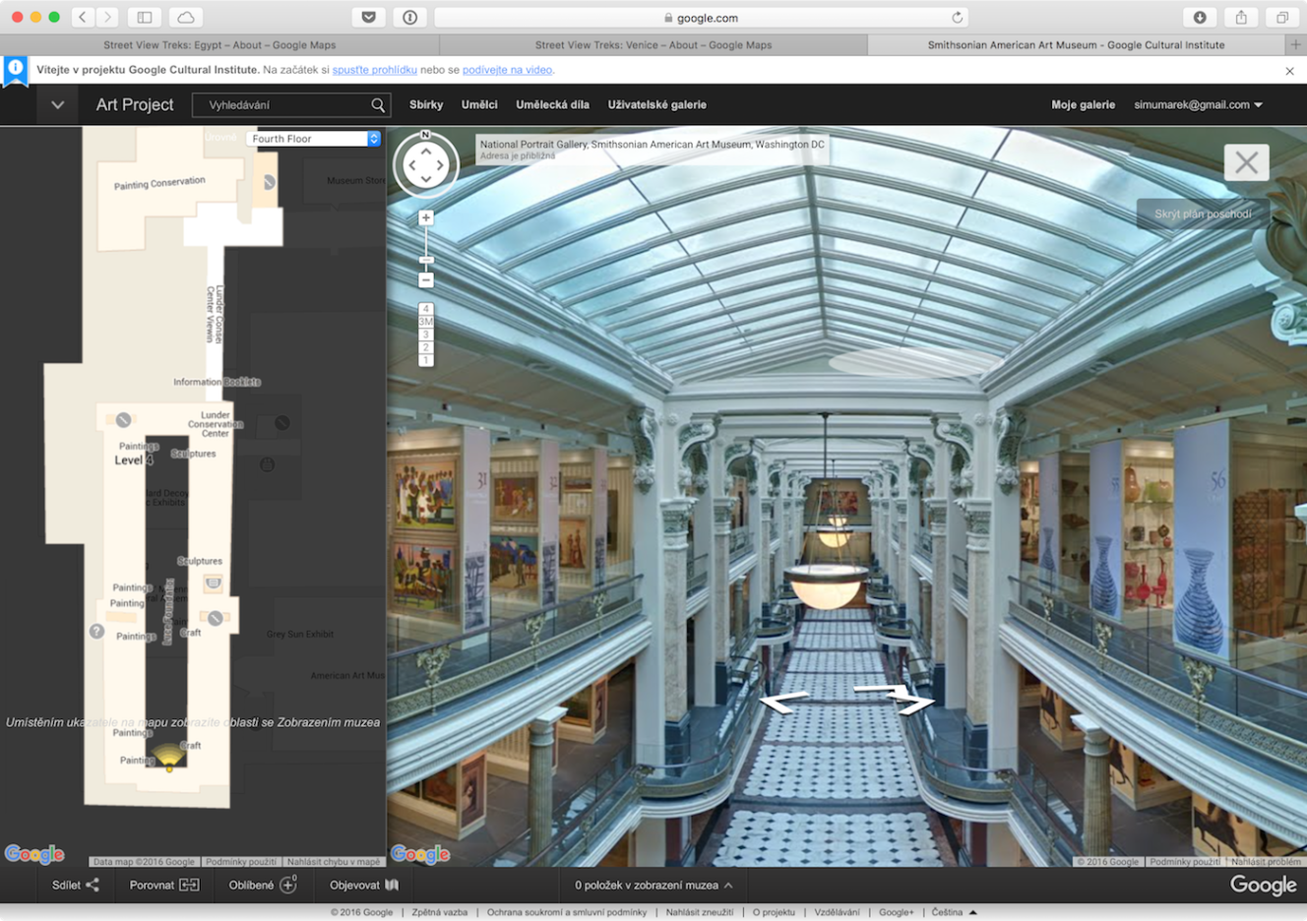Show Safari downloads
Viewport: 1307px width, 921px height.
[x=1200, y=17]
